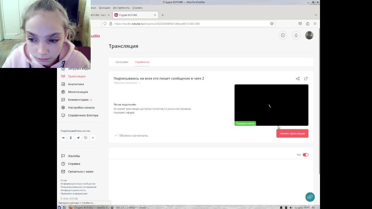Click the URL address field

pyautogui.click(x=189, y=24)
